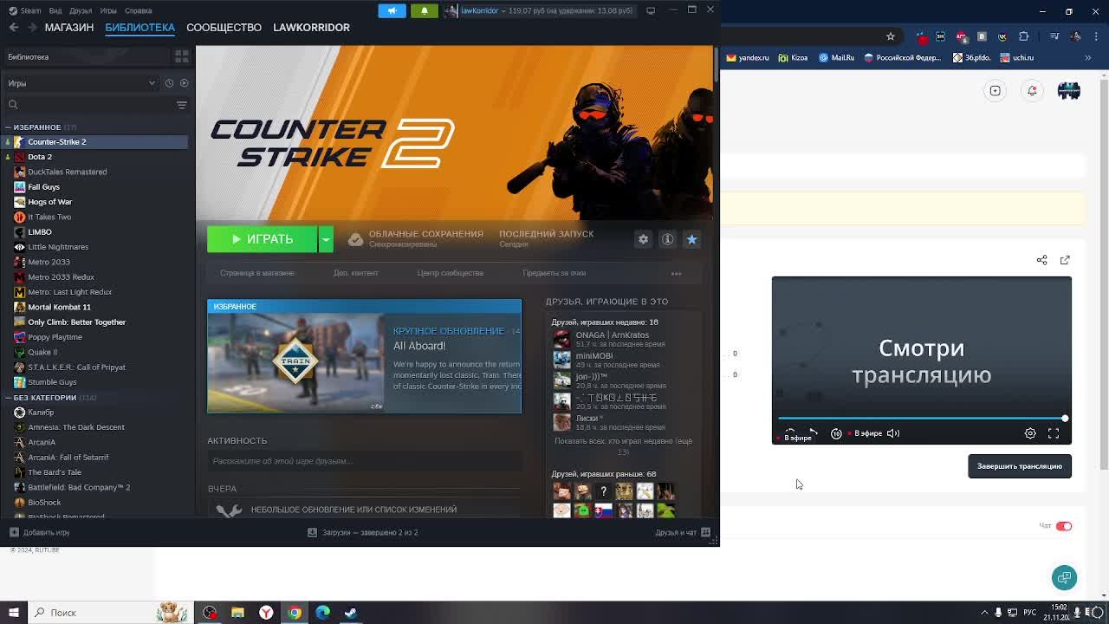Open Train update news thumbnail

[295, 362]
